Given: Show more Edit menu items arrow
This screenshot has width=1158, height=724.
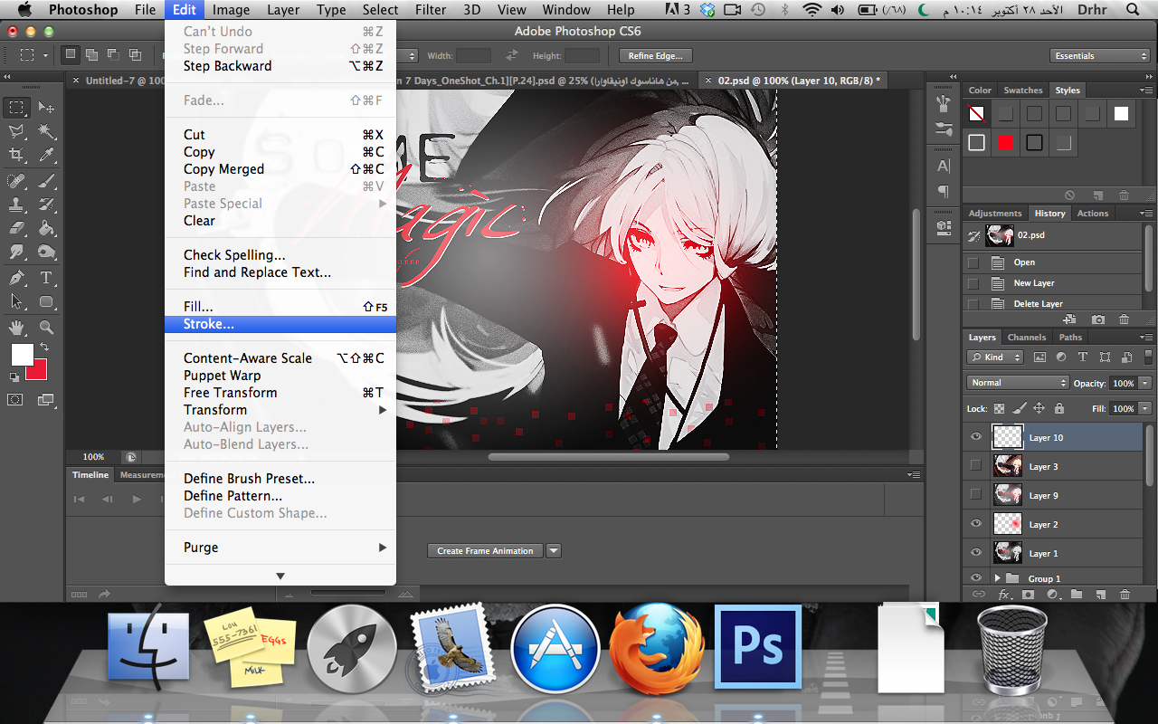Looking at the screenshot, I should point(280,576).
